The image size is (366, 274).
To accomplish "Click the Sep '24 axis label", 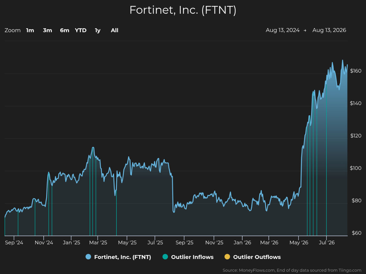I will (x=14, y=243).
